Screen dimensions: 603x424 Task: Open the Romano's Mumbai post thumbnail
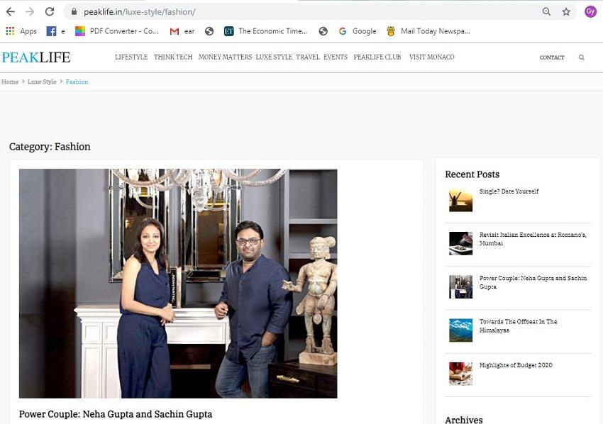pyautogui.click(x=460, y=243)
